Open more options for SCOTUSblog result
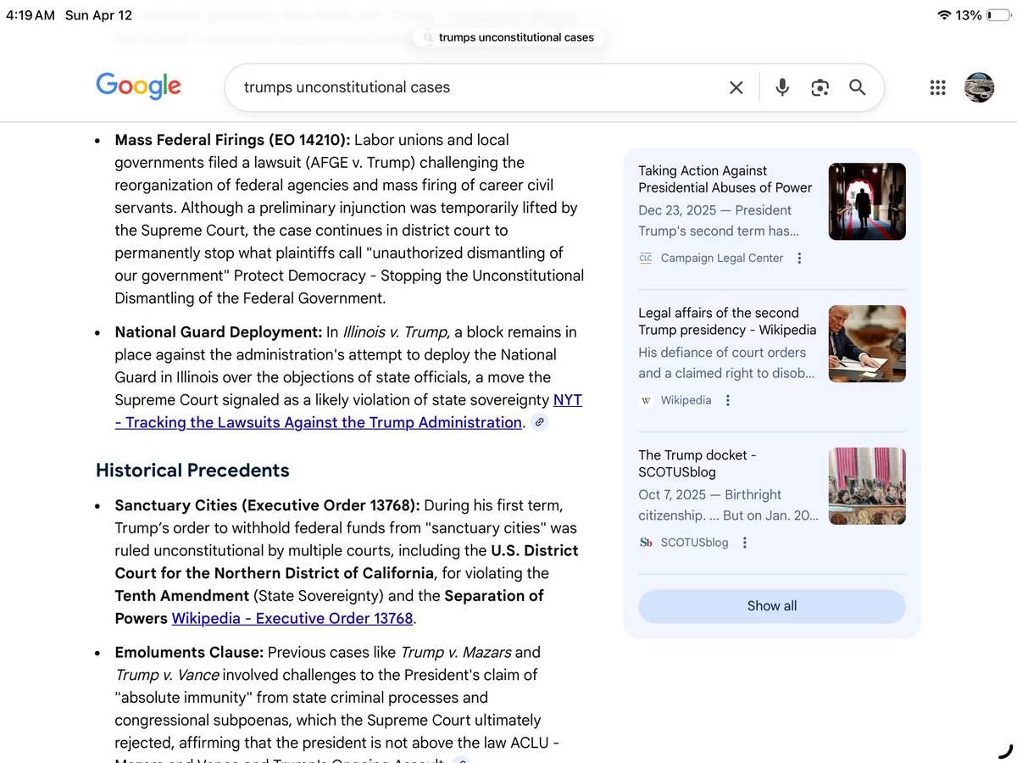The image size is (1017, 763). [x=744, y=543]
